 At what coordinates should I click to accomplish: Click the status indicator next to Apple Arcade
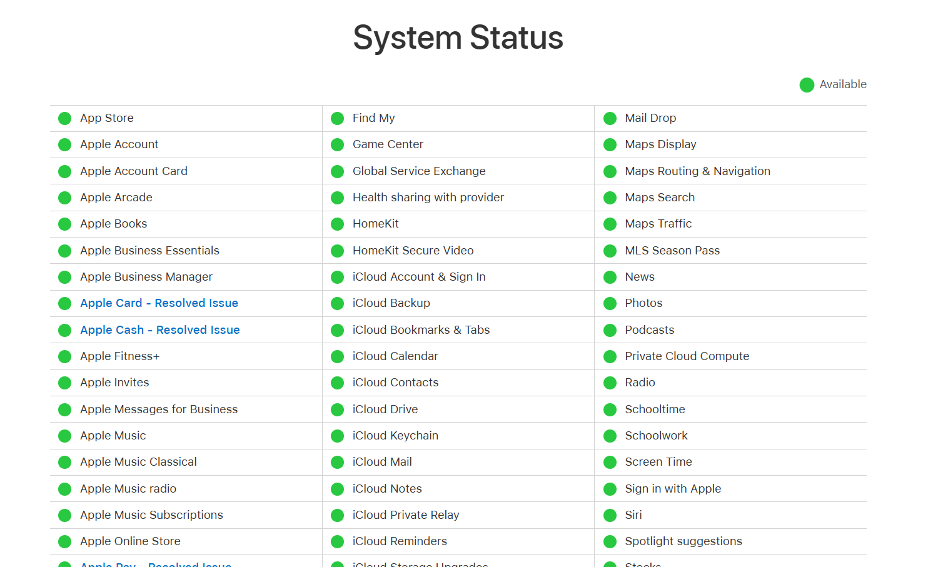(x=64, y=198)
